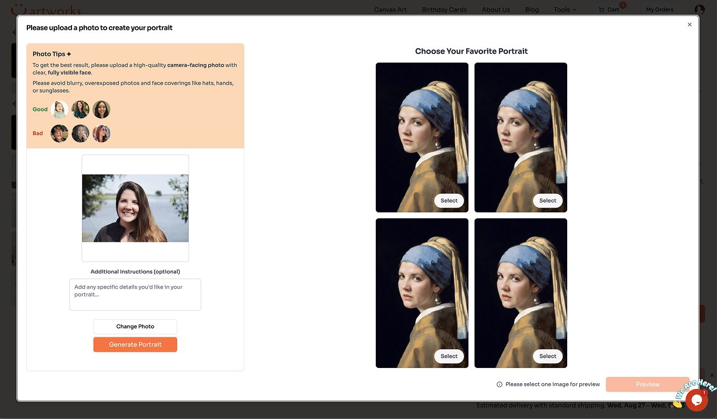Click the Change Photo button
717x419 pixels.
(x=135, y=326)
